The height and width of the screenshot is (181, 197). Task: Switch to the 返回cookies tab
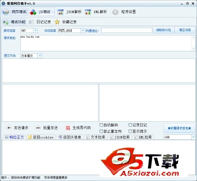click(41, 137)
